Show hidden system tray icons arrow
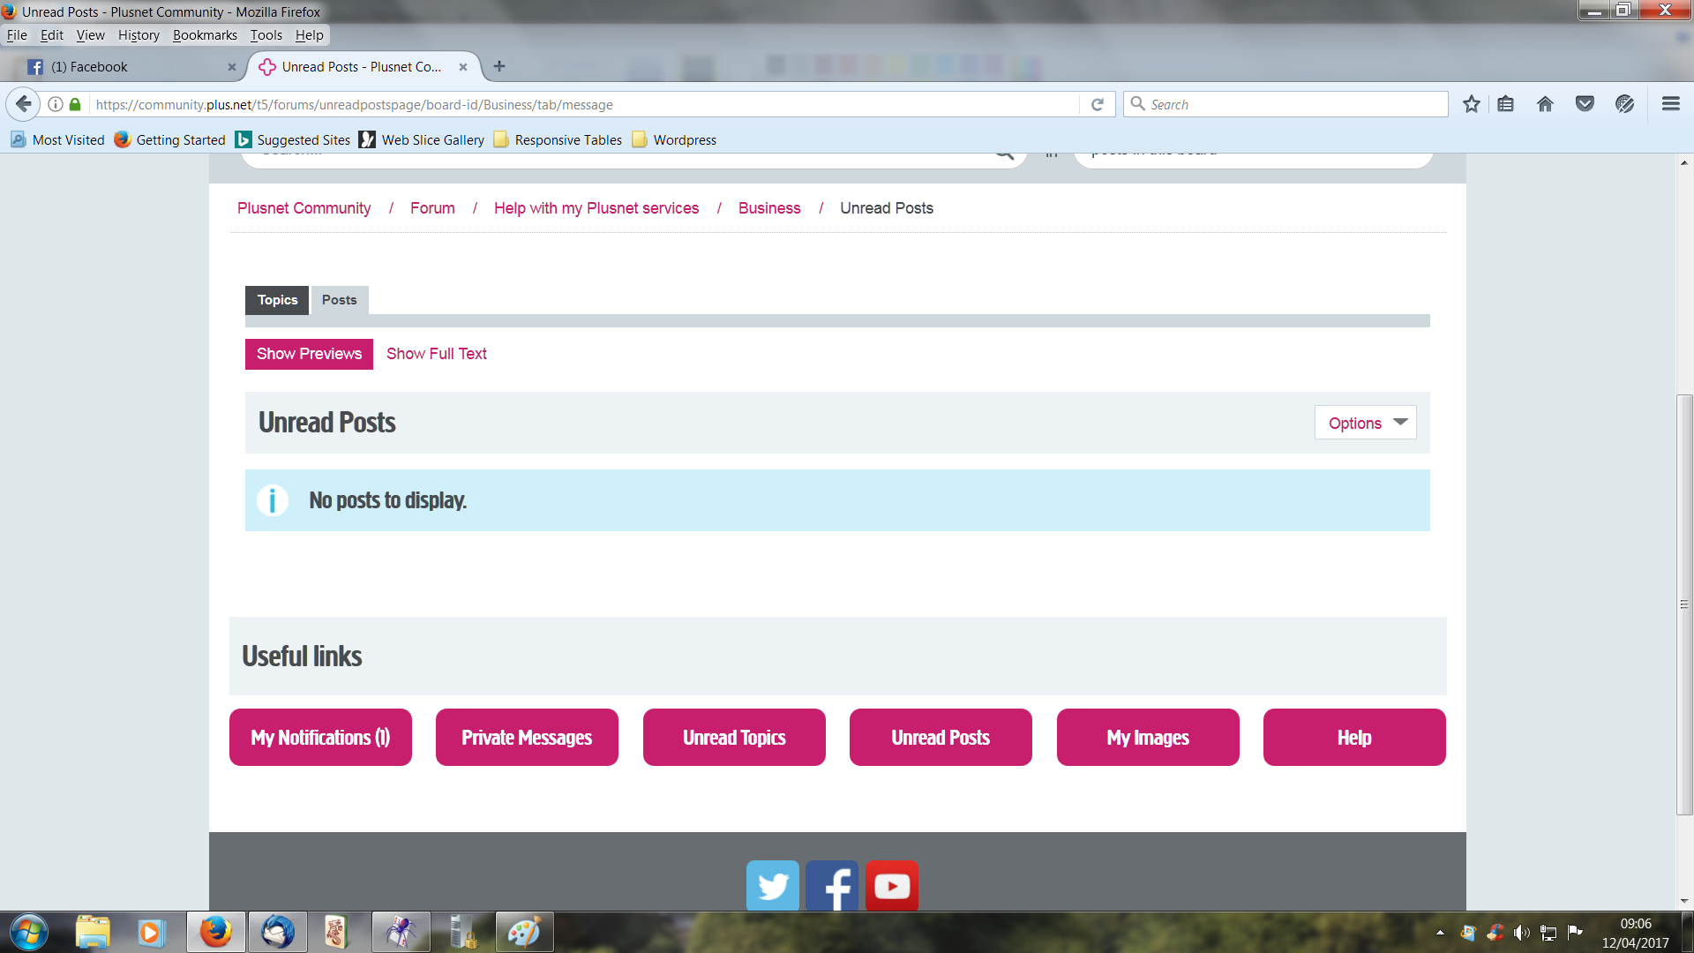 (1440, 933)
